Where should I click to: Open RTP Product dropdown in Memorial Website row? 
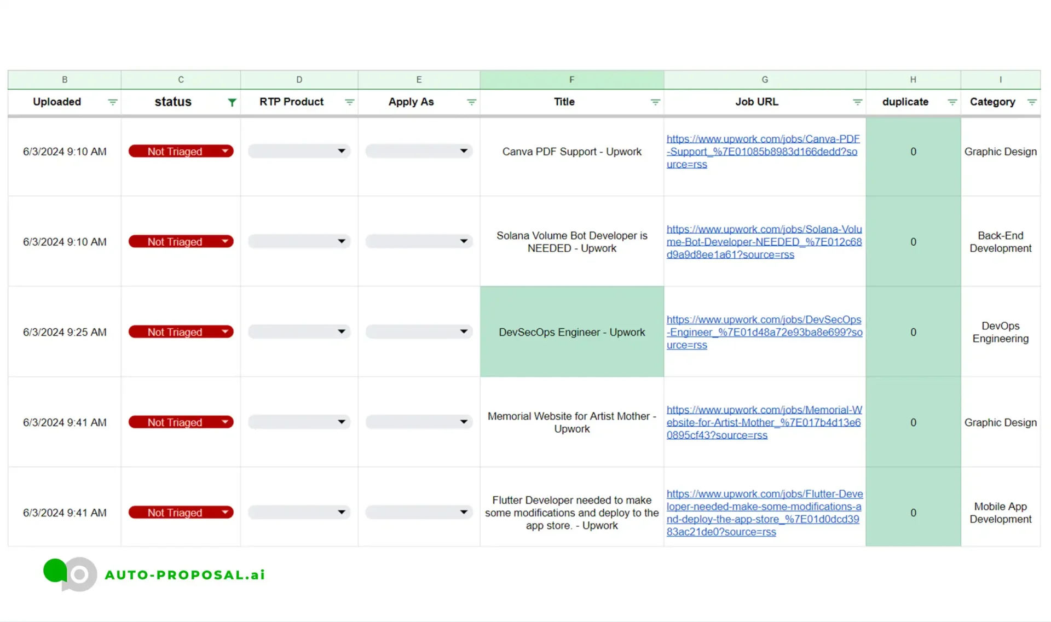341,422
